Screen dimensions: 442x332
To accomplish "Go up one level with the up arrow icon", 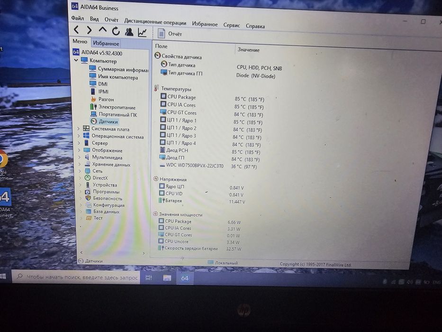I will [x=103, y=30].
